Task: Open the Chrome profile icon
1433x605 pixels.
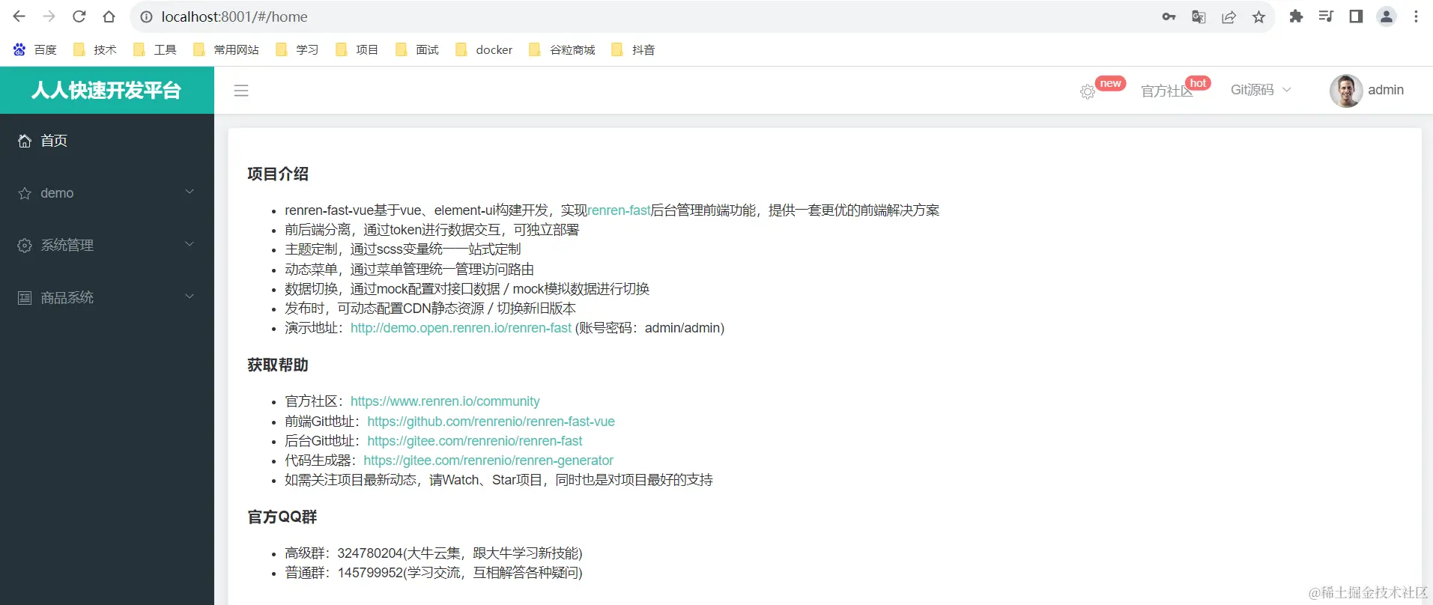Action: pos(1387,16)
